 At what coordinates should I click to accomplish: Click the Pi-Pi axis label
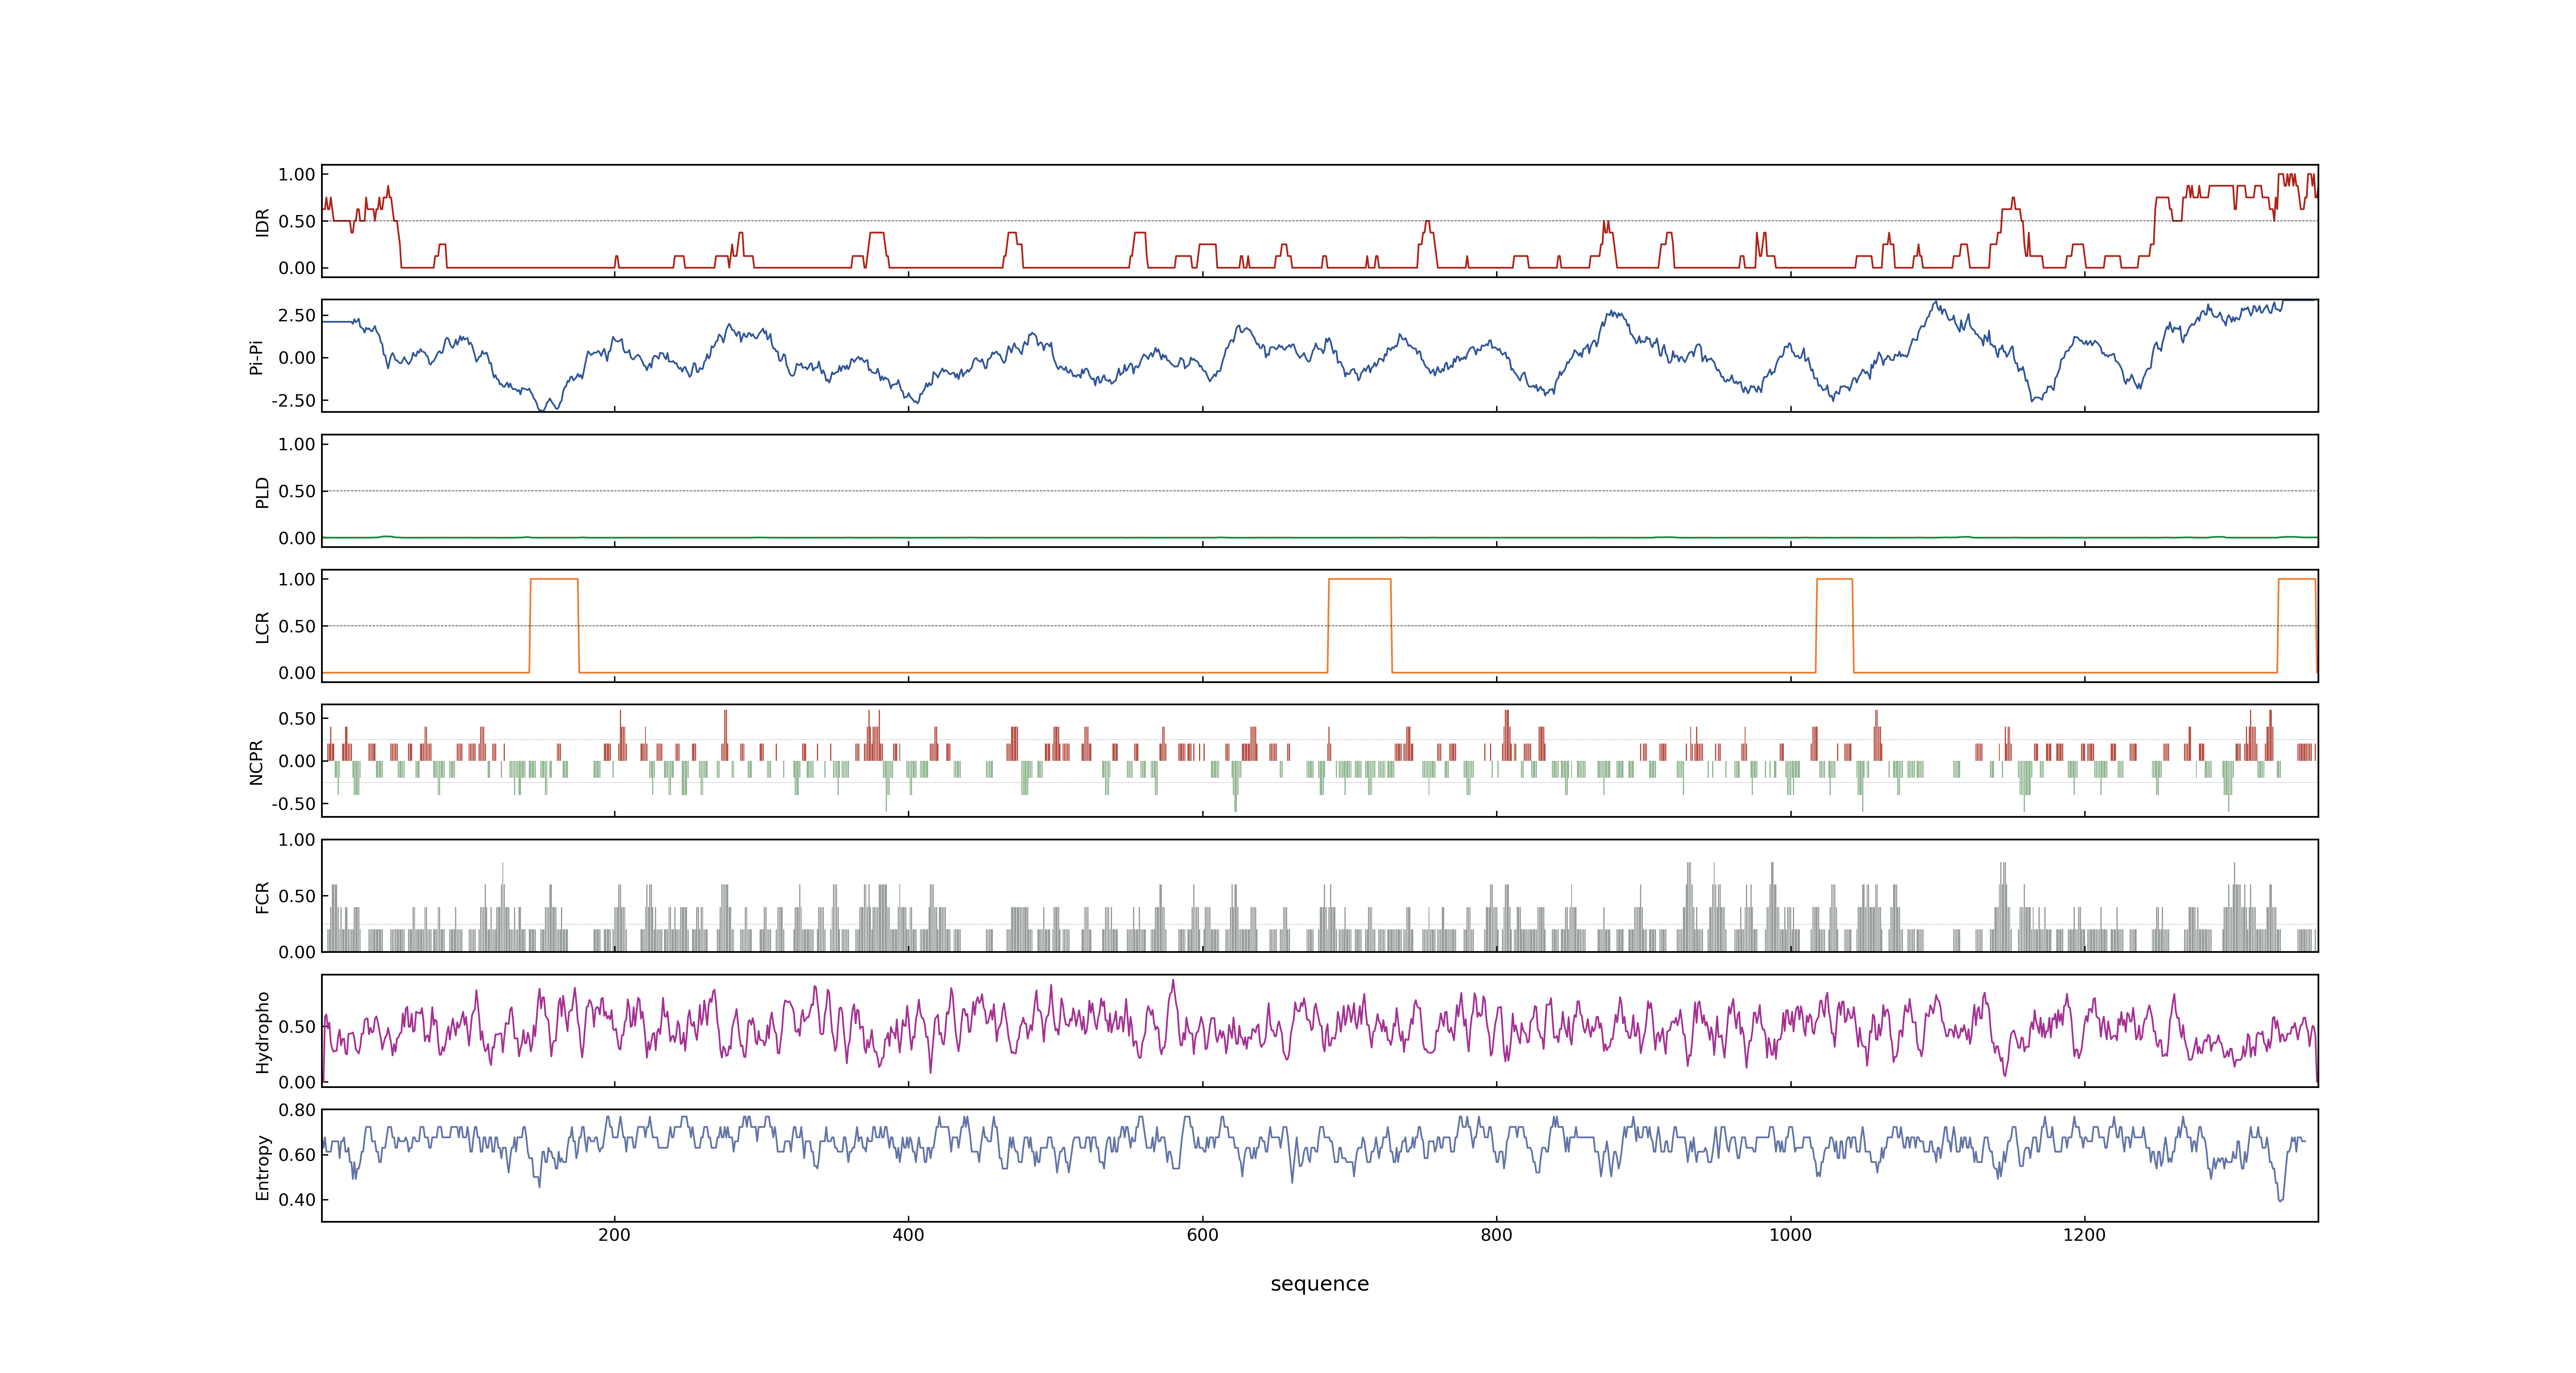[x=256, y=357]
